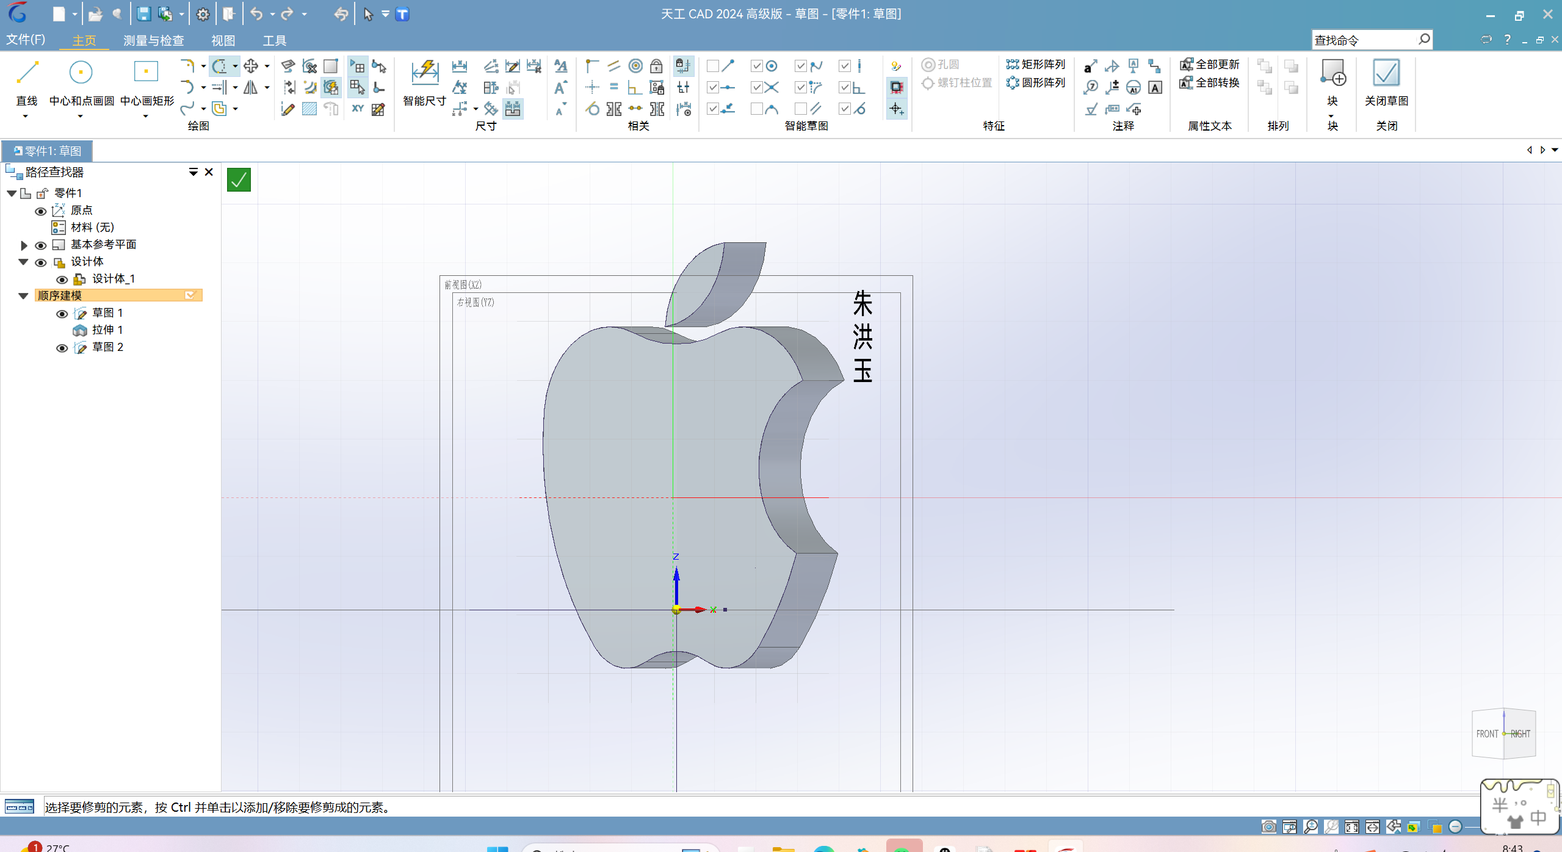Click the 圆形阵列 button
This screenshot has height=852, width=1562.
point(1036,82)
